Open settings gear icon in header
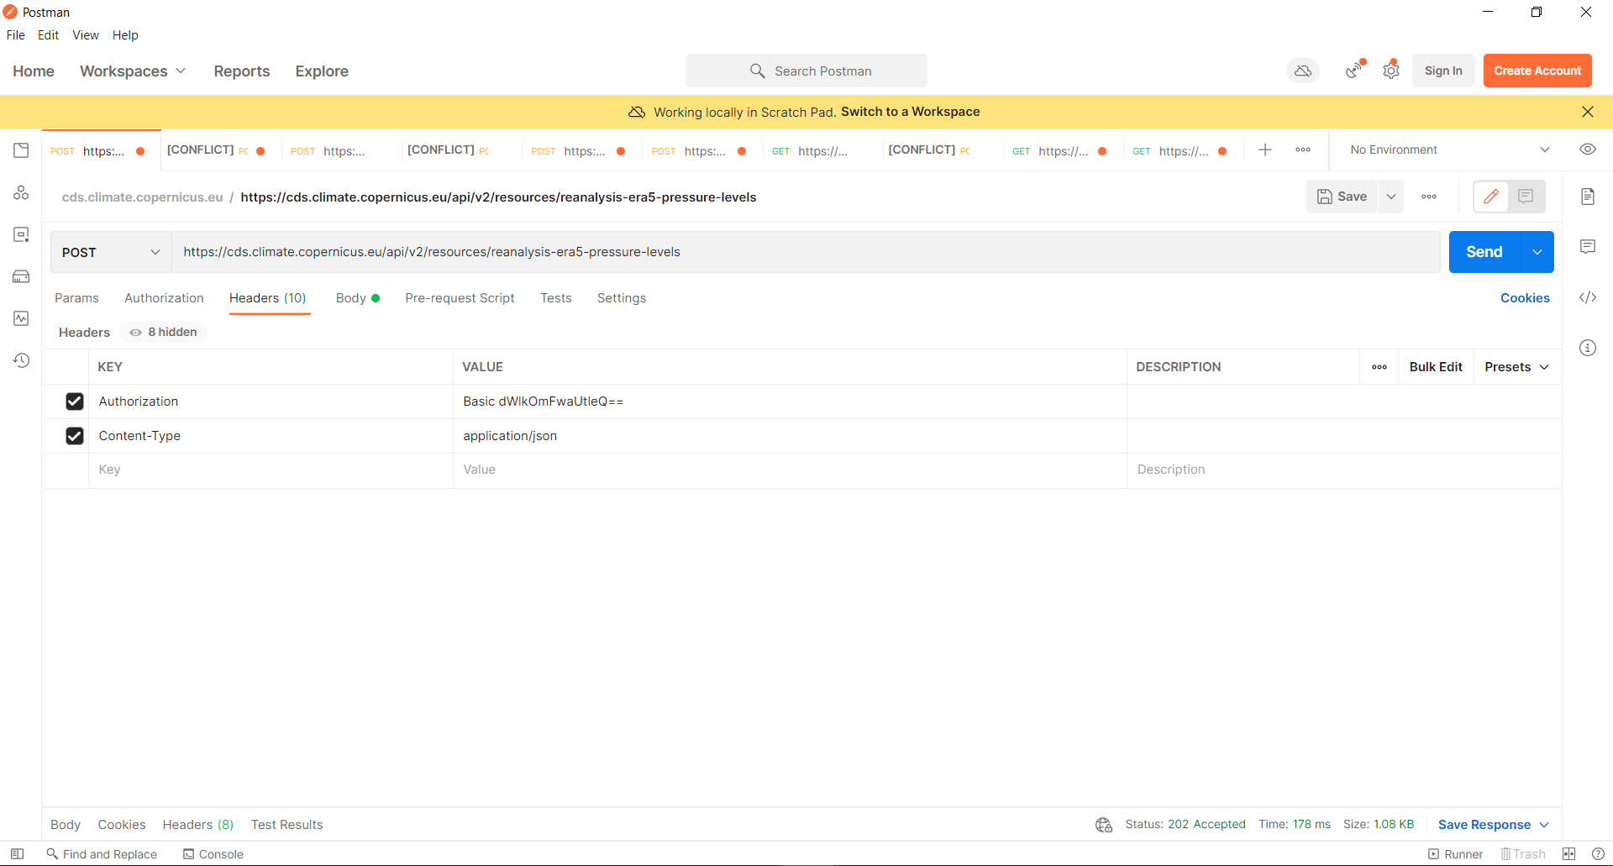 [x=1391, y=71]
